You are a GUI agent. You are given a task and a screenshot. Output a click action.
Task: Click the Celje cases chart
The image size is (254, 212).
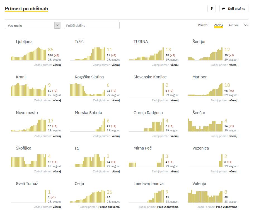88,196
